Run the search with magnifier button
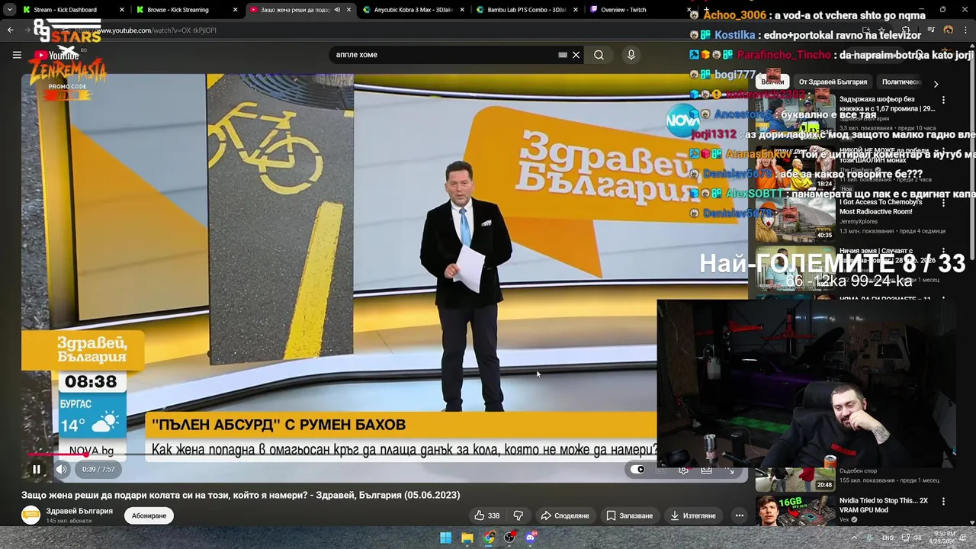This screenshot has width=976, height=549. pos(599,55)
